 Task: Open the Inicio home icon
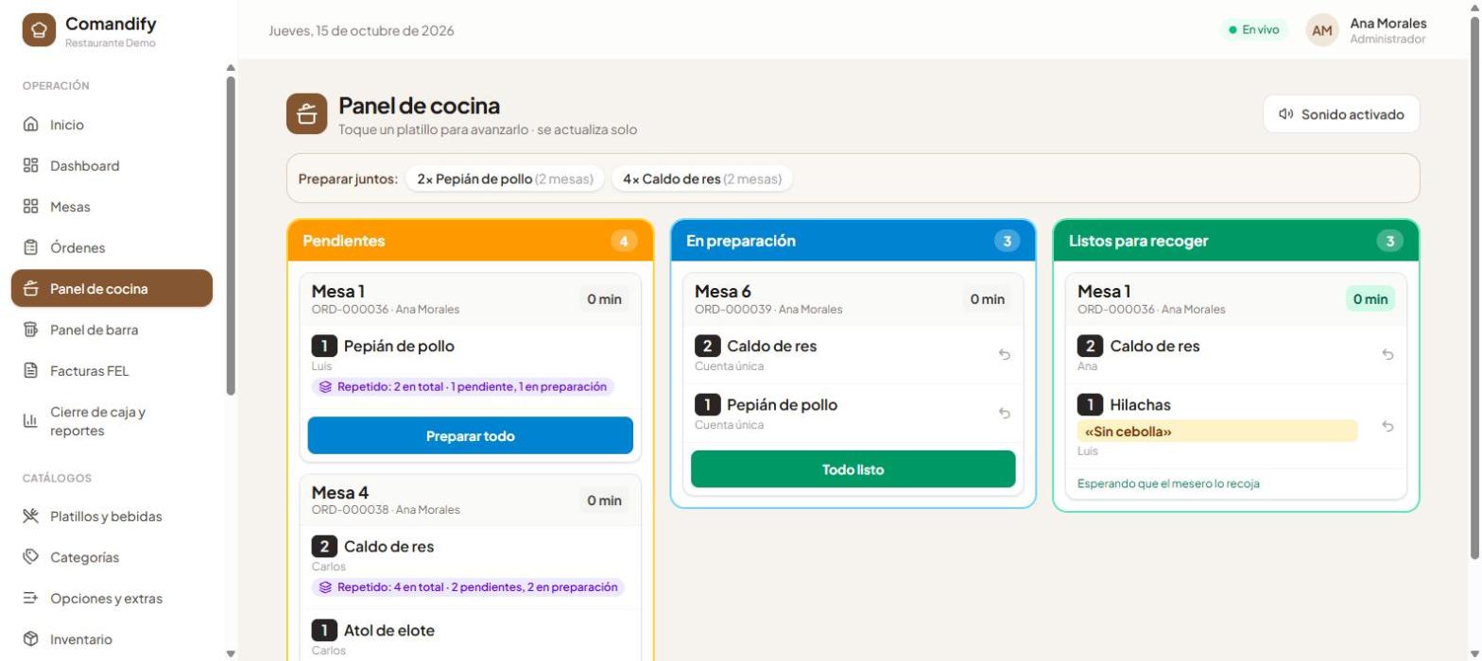[x=30, y=125]
